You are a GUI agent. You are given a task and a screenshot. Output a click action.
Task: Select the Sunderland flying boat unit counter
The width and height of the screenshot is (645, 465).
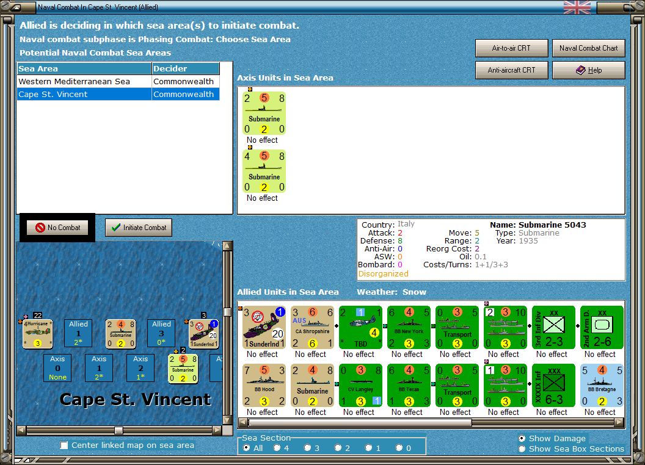click(x=264, y=327)
